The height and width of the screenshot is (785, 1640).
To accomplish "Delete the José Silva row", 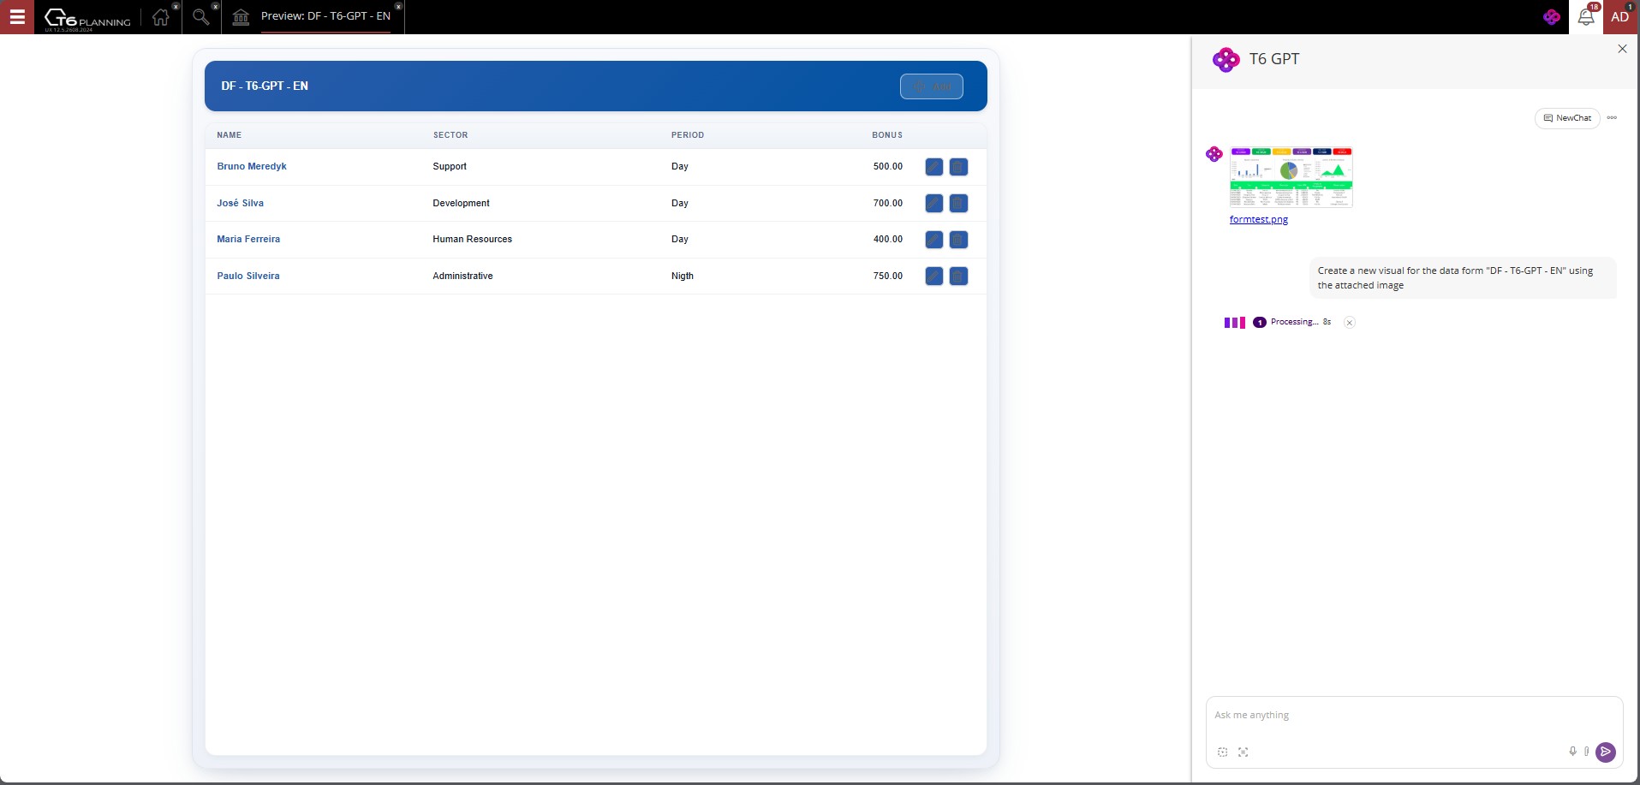I will click(x=959, y=203).
